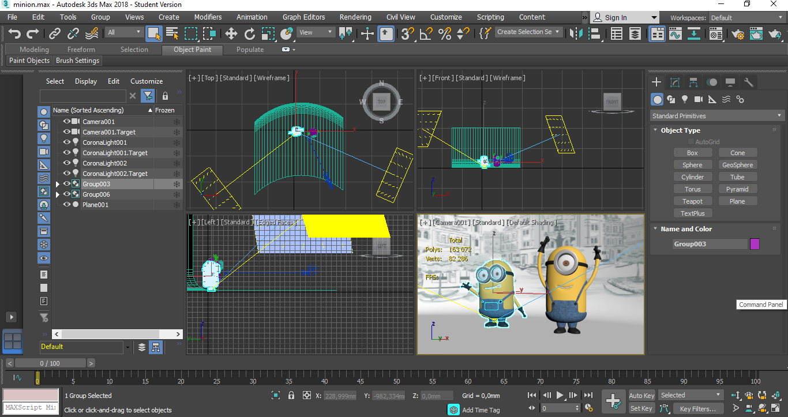This screenshot has width=788, height=417.
Task: Click the Undo arrow icon
Action: 14,34
